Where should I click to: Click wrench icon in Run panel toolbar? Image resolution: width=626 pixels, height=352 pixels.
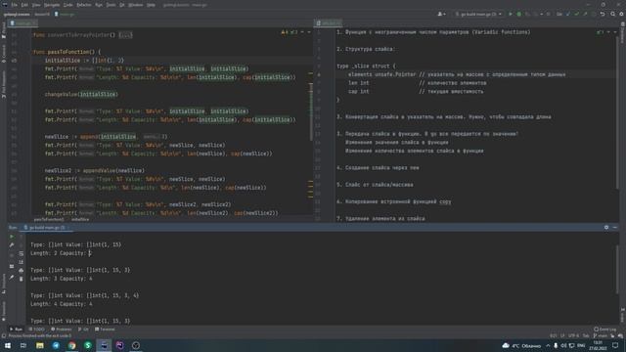[12, 245]
